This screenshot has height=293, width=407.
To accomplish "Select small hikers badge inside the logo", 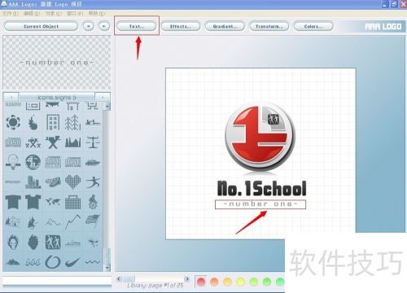I will click(273, 119).
